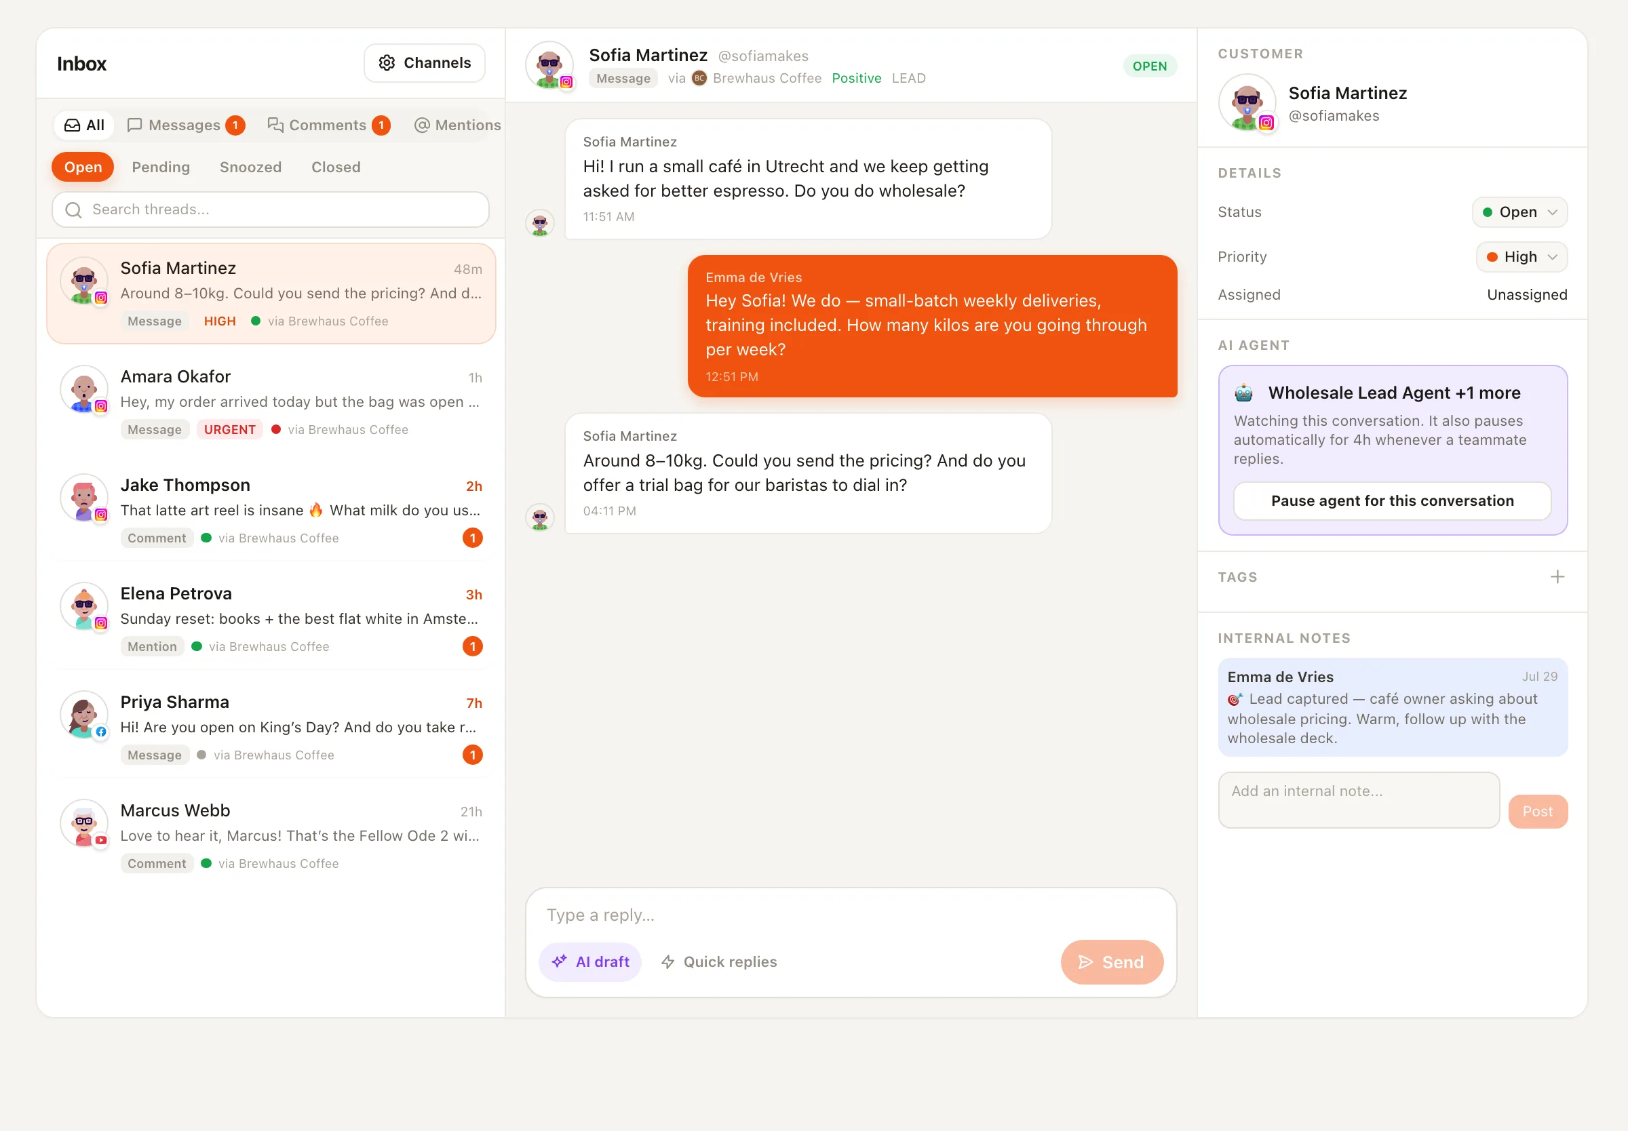Screen dimensions: 1628x1131
Task: Switch to the Messages tab
Action: pyautogui.click(x=186, y=125)
